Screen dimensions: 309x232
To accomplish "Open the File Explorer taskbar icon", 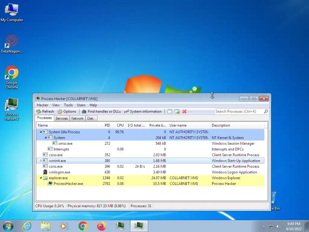I will click(46, 226).
